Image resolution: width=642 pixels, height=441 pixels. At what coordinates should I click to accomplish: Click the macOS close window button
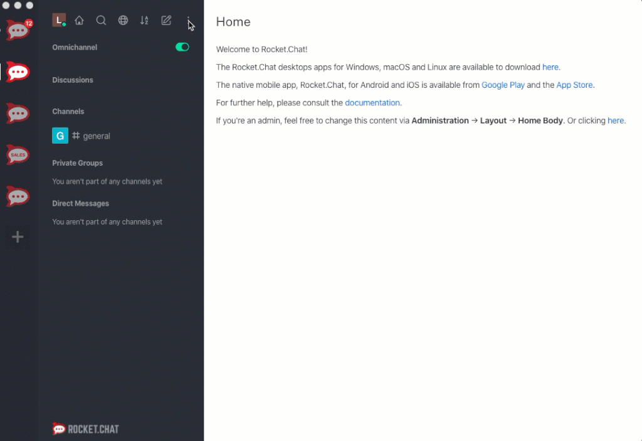tap(6, 5)
